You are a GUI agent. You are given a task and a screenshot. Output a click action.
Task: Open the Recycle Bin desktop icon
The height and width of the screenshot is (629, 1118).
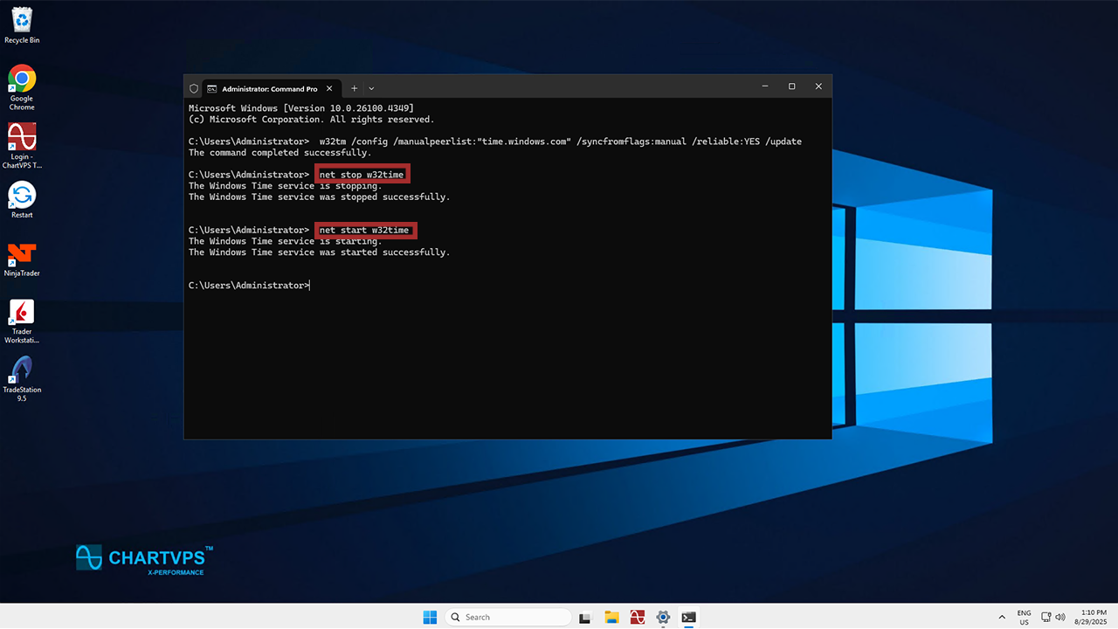22,20
